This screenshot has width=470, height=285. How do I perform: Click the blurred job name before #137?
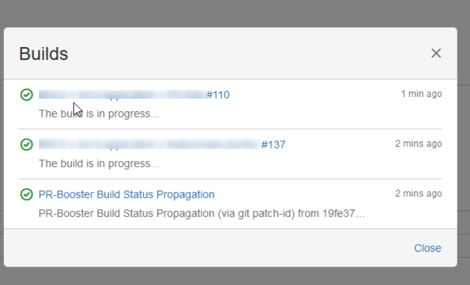click(x=150, y=145)
